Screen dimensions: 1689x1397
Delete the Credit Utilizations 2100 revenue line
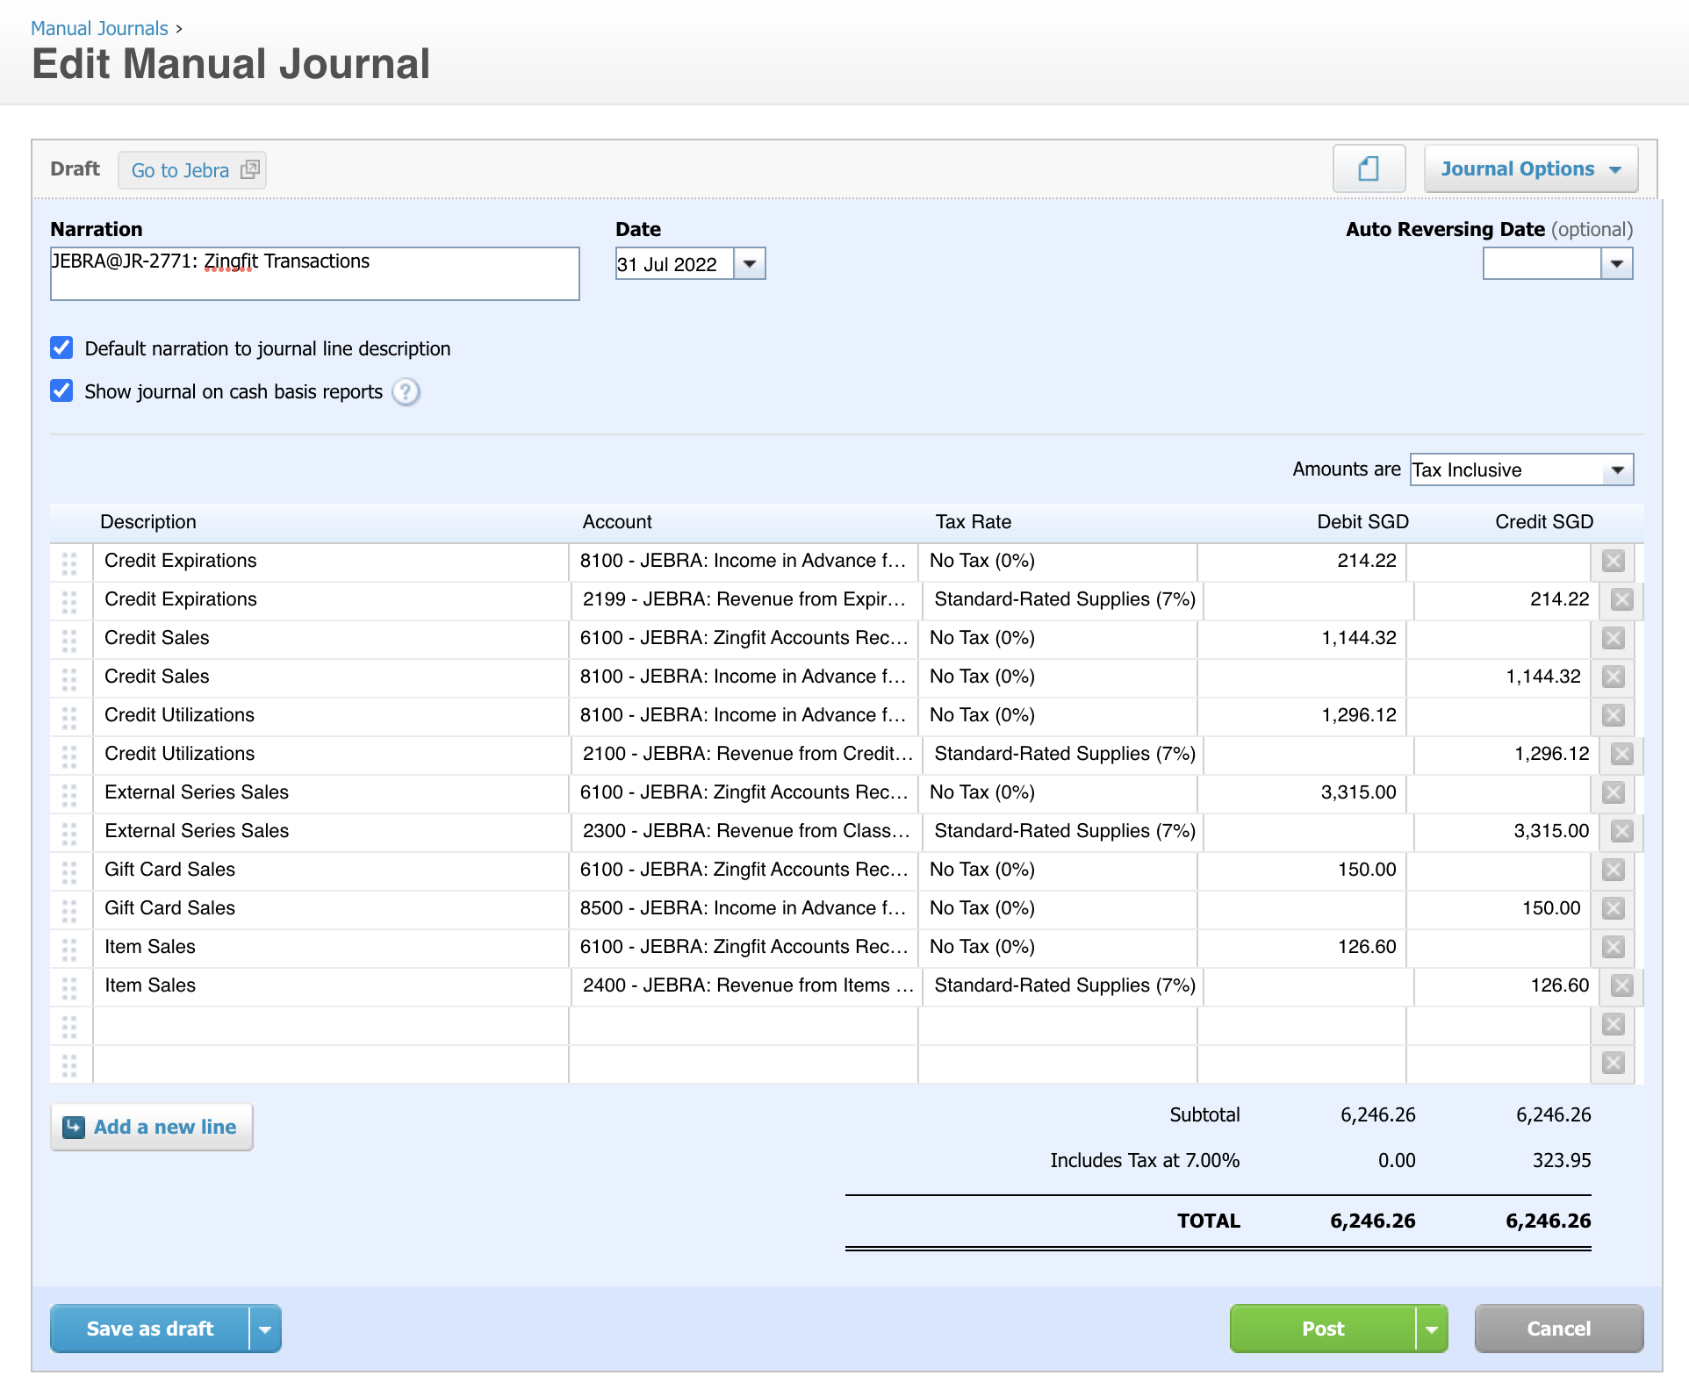(1621, 754)
